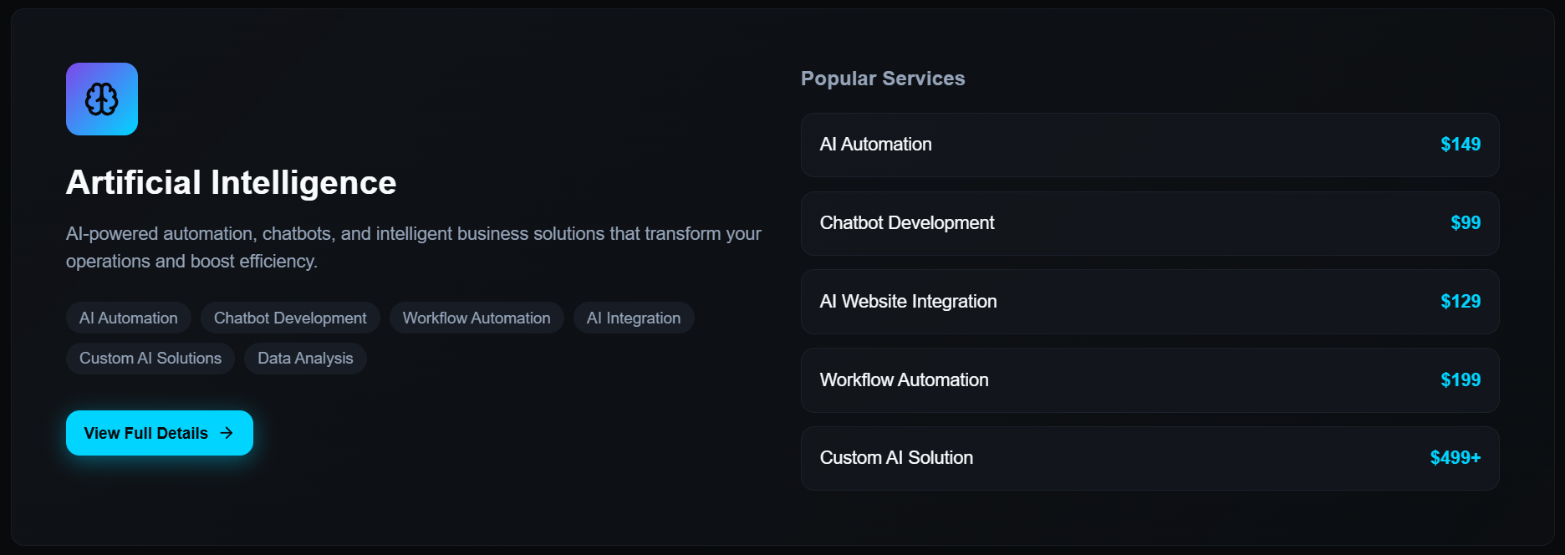This screenshot has width=1565, height=555.
Task: Select the Chatbot Development tag
Action: click(290, 318)
